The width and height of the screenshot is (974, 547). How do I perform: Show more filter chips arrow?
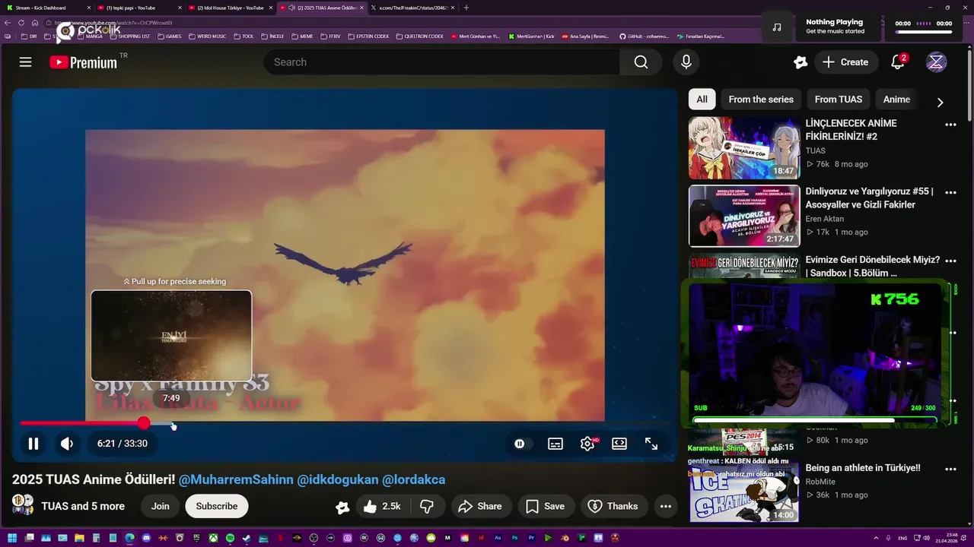click(940, 102)
